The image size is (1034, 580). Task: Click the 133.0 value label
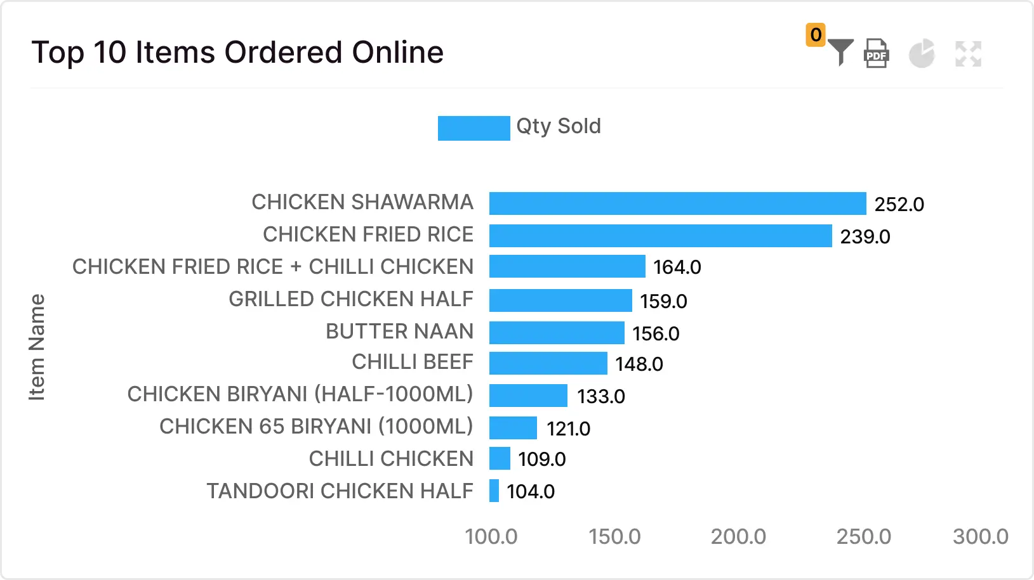601,396
